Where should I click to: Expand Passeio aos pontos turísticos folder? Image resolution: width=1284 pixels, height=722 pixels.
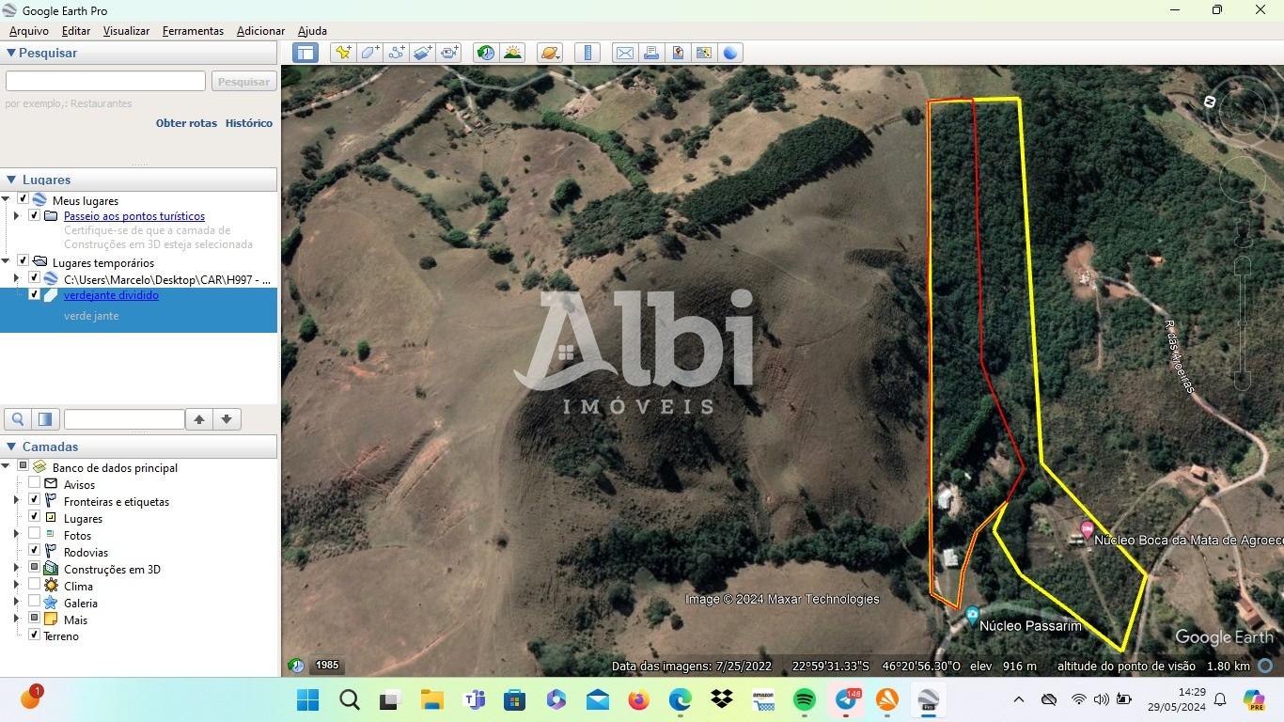coord(16,215)
